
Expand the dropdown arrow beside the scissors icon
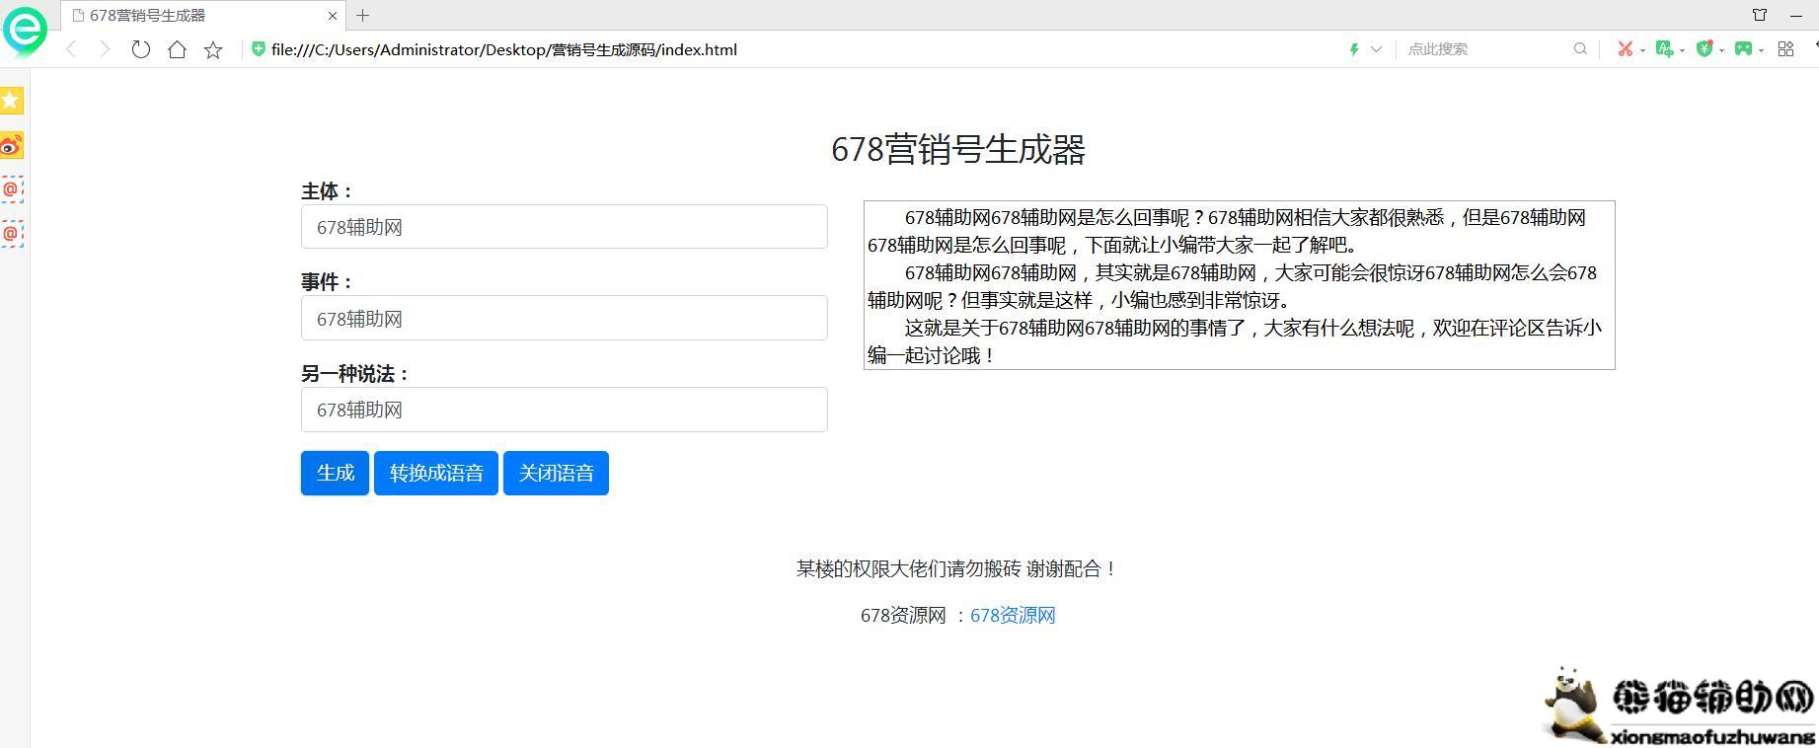pos(1642,49)
